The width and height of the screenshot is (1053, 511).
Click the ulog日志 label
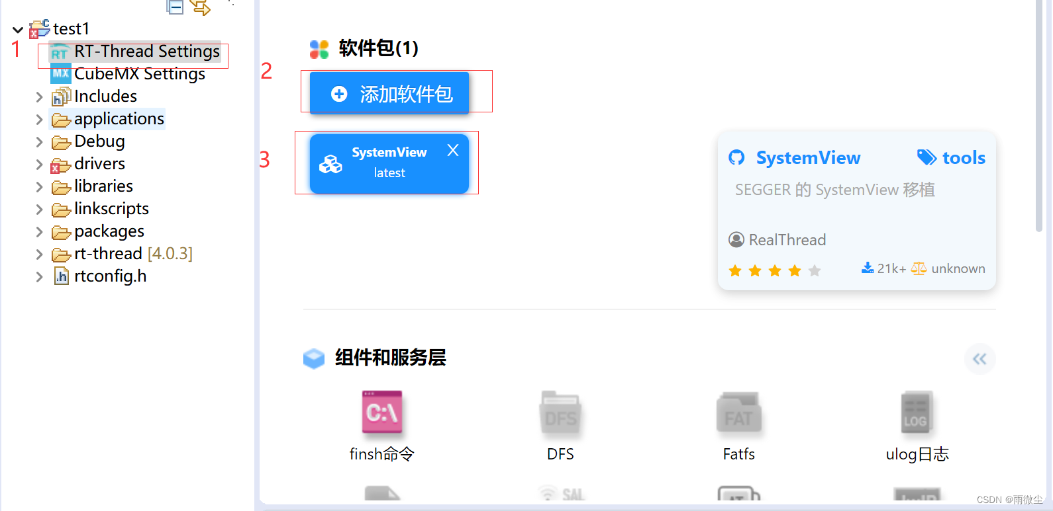click(x=917, y=454)
